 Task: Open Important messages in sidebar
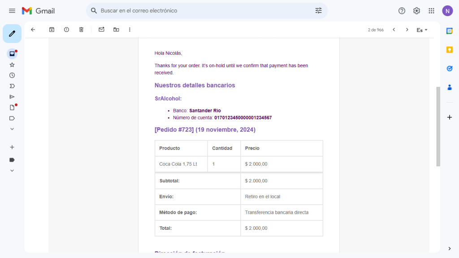(12, 86)
